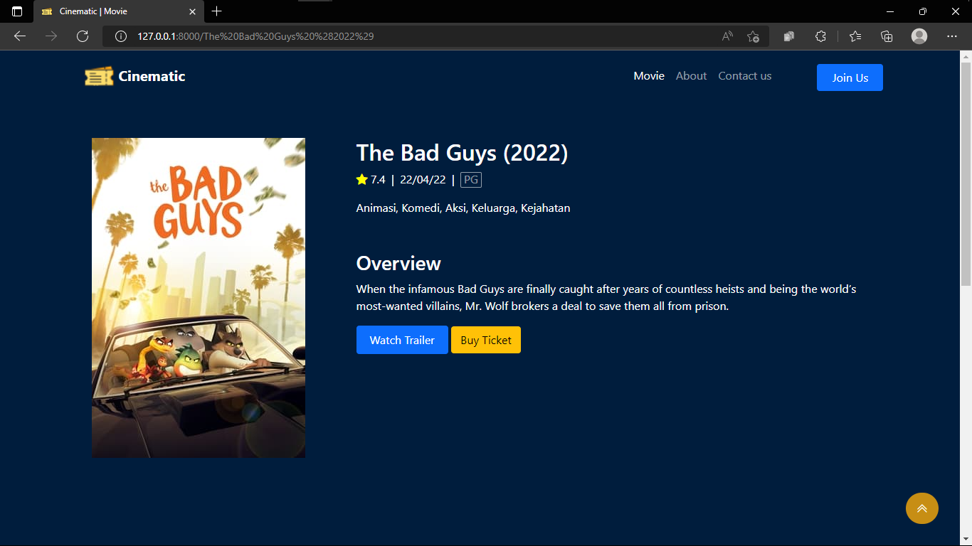Click the Cinematic ticket logo icon
Viewport: 972px width, 546px height.
pos(99,76)
